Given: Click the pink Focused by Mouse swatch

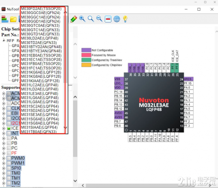Looking at the screenshot, I should point(86,55).
